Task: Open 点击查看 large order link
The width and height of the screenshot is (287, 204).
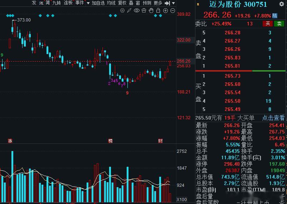Action: (273, 118)
